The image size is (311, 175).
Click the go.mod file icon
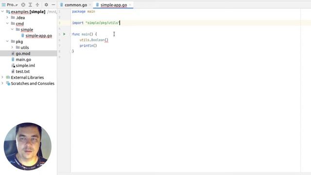point(13,53)
